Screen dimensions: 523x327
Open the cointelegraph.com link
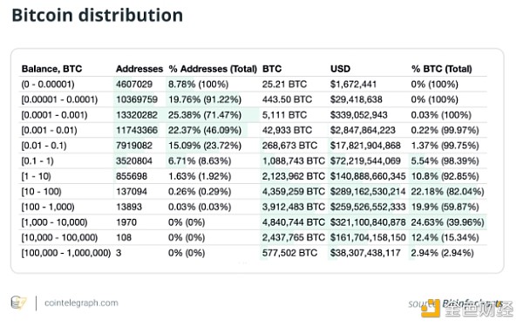click(x=81, y=303)
